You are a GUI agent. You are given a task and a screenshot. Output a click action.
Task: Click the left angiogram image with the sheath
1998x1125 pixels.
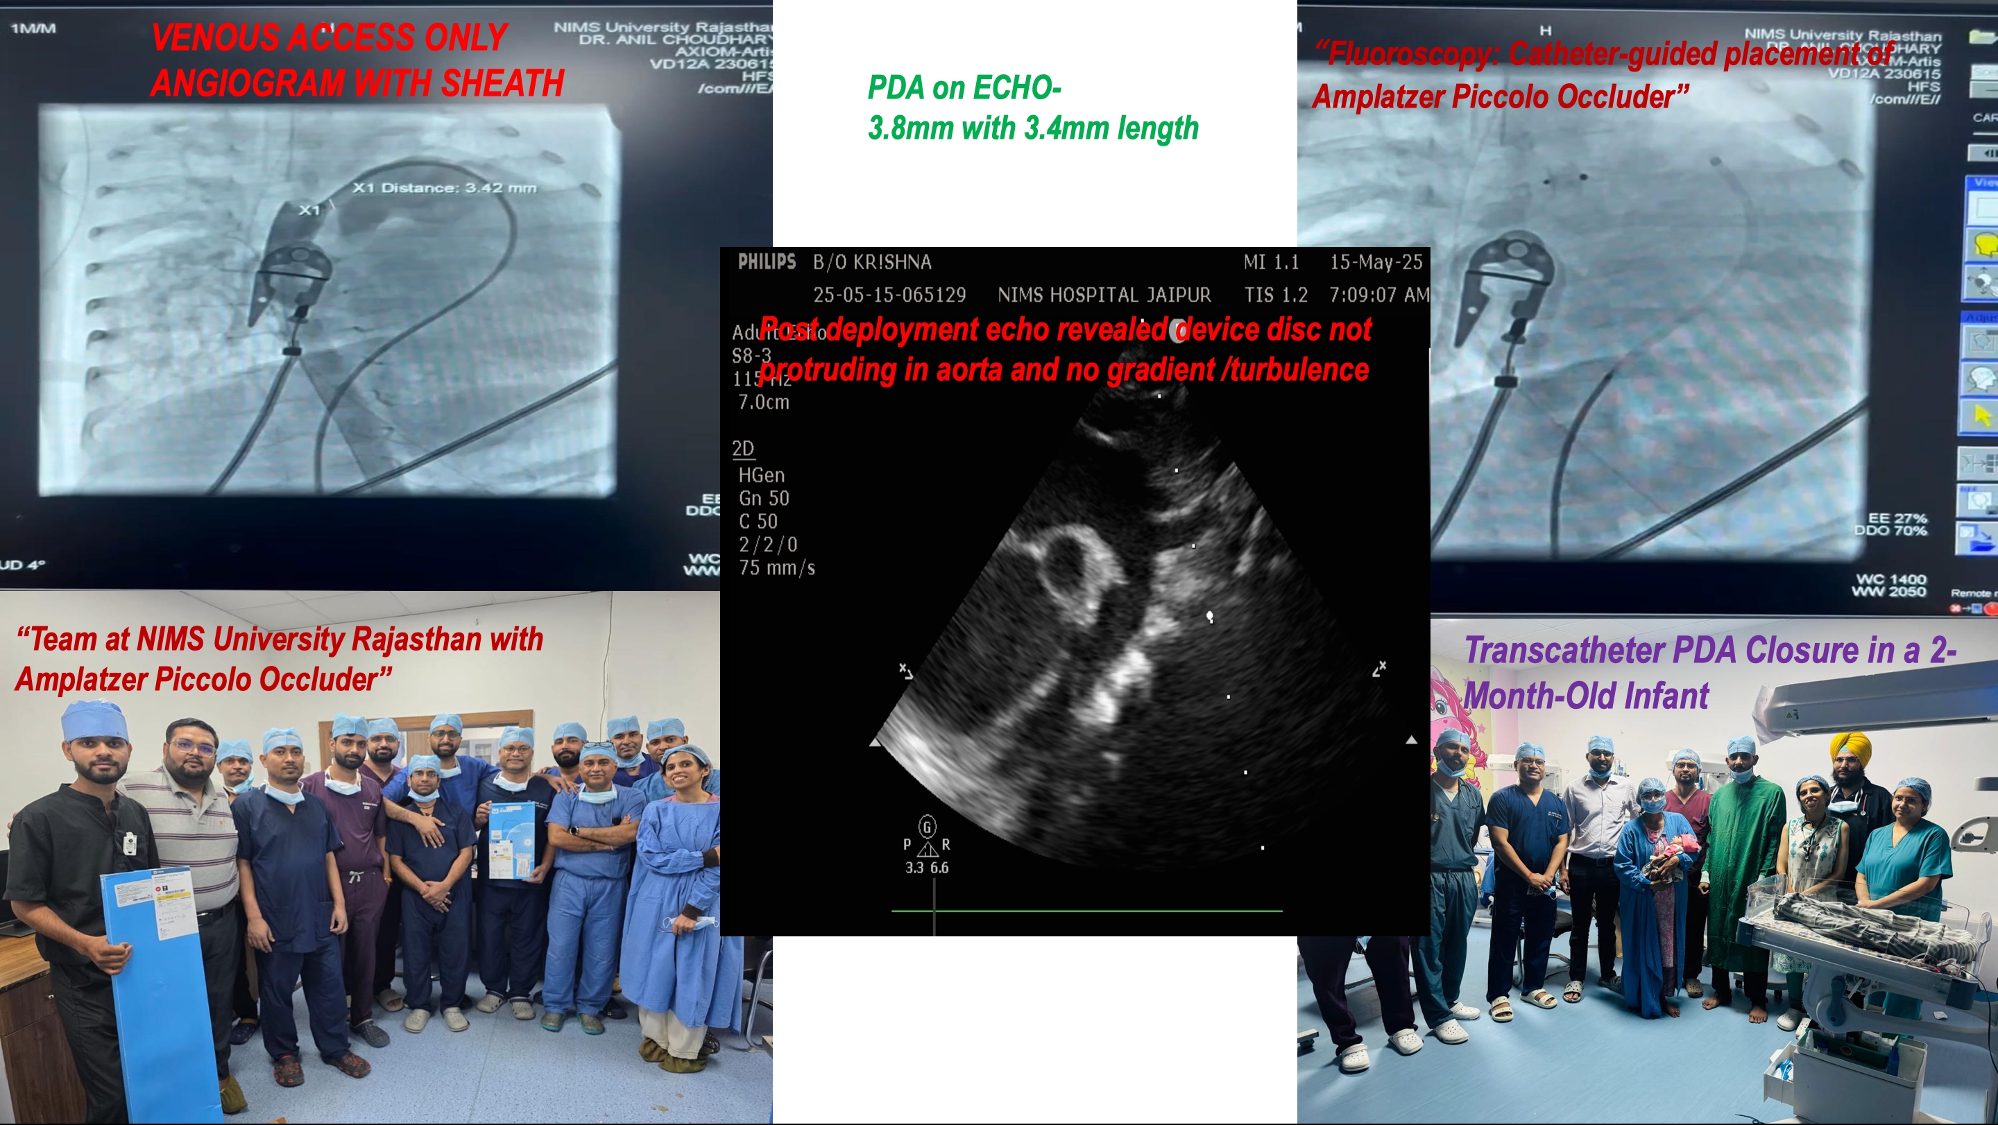point(329,300)
